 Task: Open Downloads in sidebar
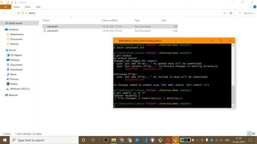point(16,70)
